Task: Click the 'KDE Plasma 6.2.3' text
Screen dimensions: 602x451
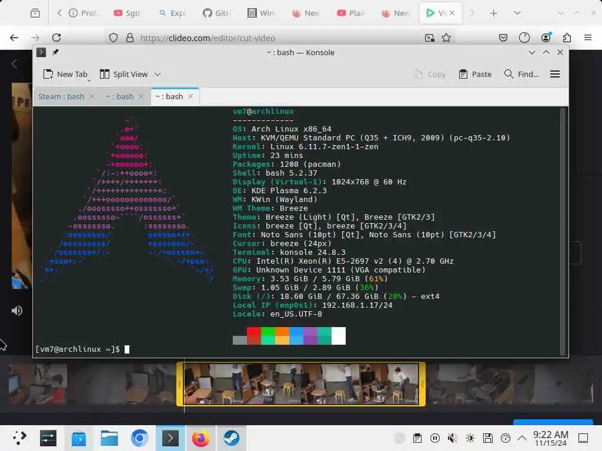Action: coord(289,191)
